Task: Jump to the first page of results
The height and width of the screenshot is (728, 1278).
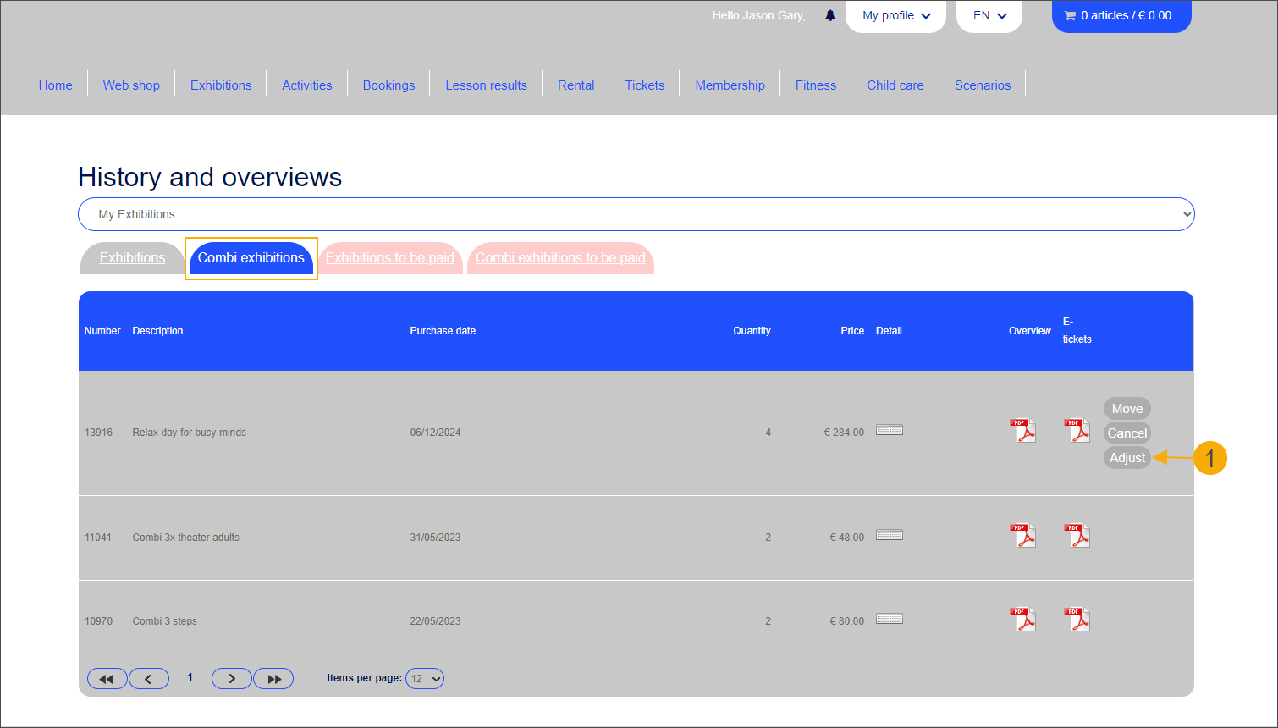Action: point(107,679)
